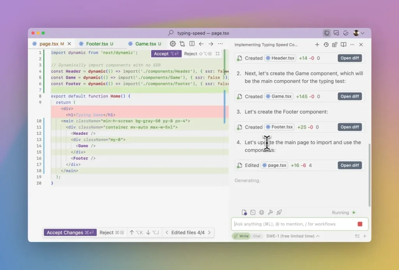
Task: Select the page.tsx tab
Action: click(49, 44)
